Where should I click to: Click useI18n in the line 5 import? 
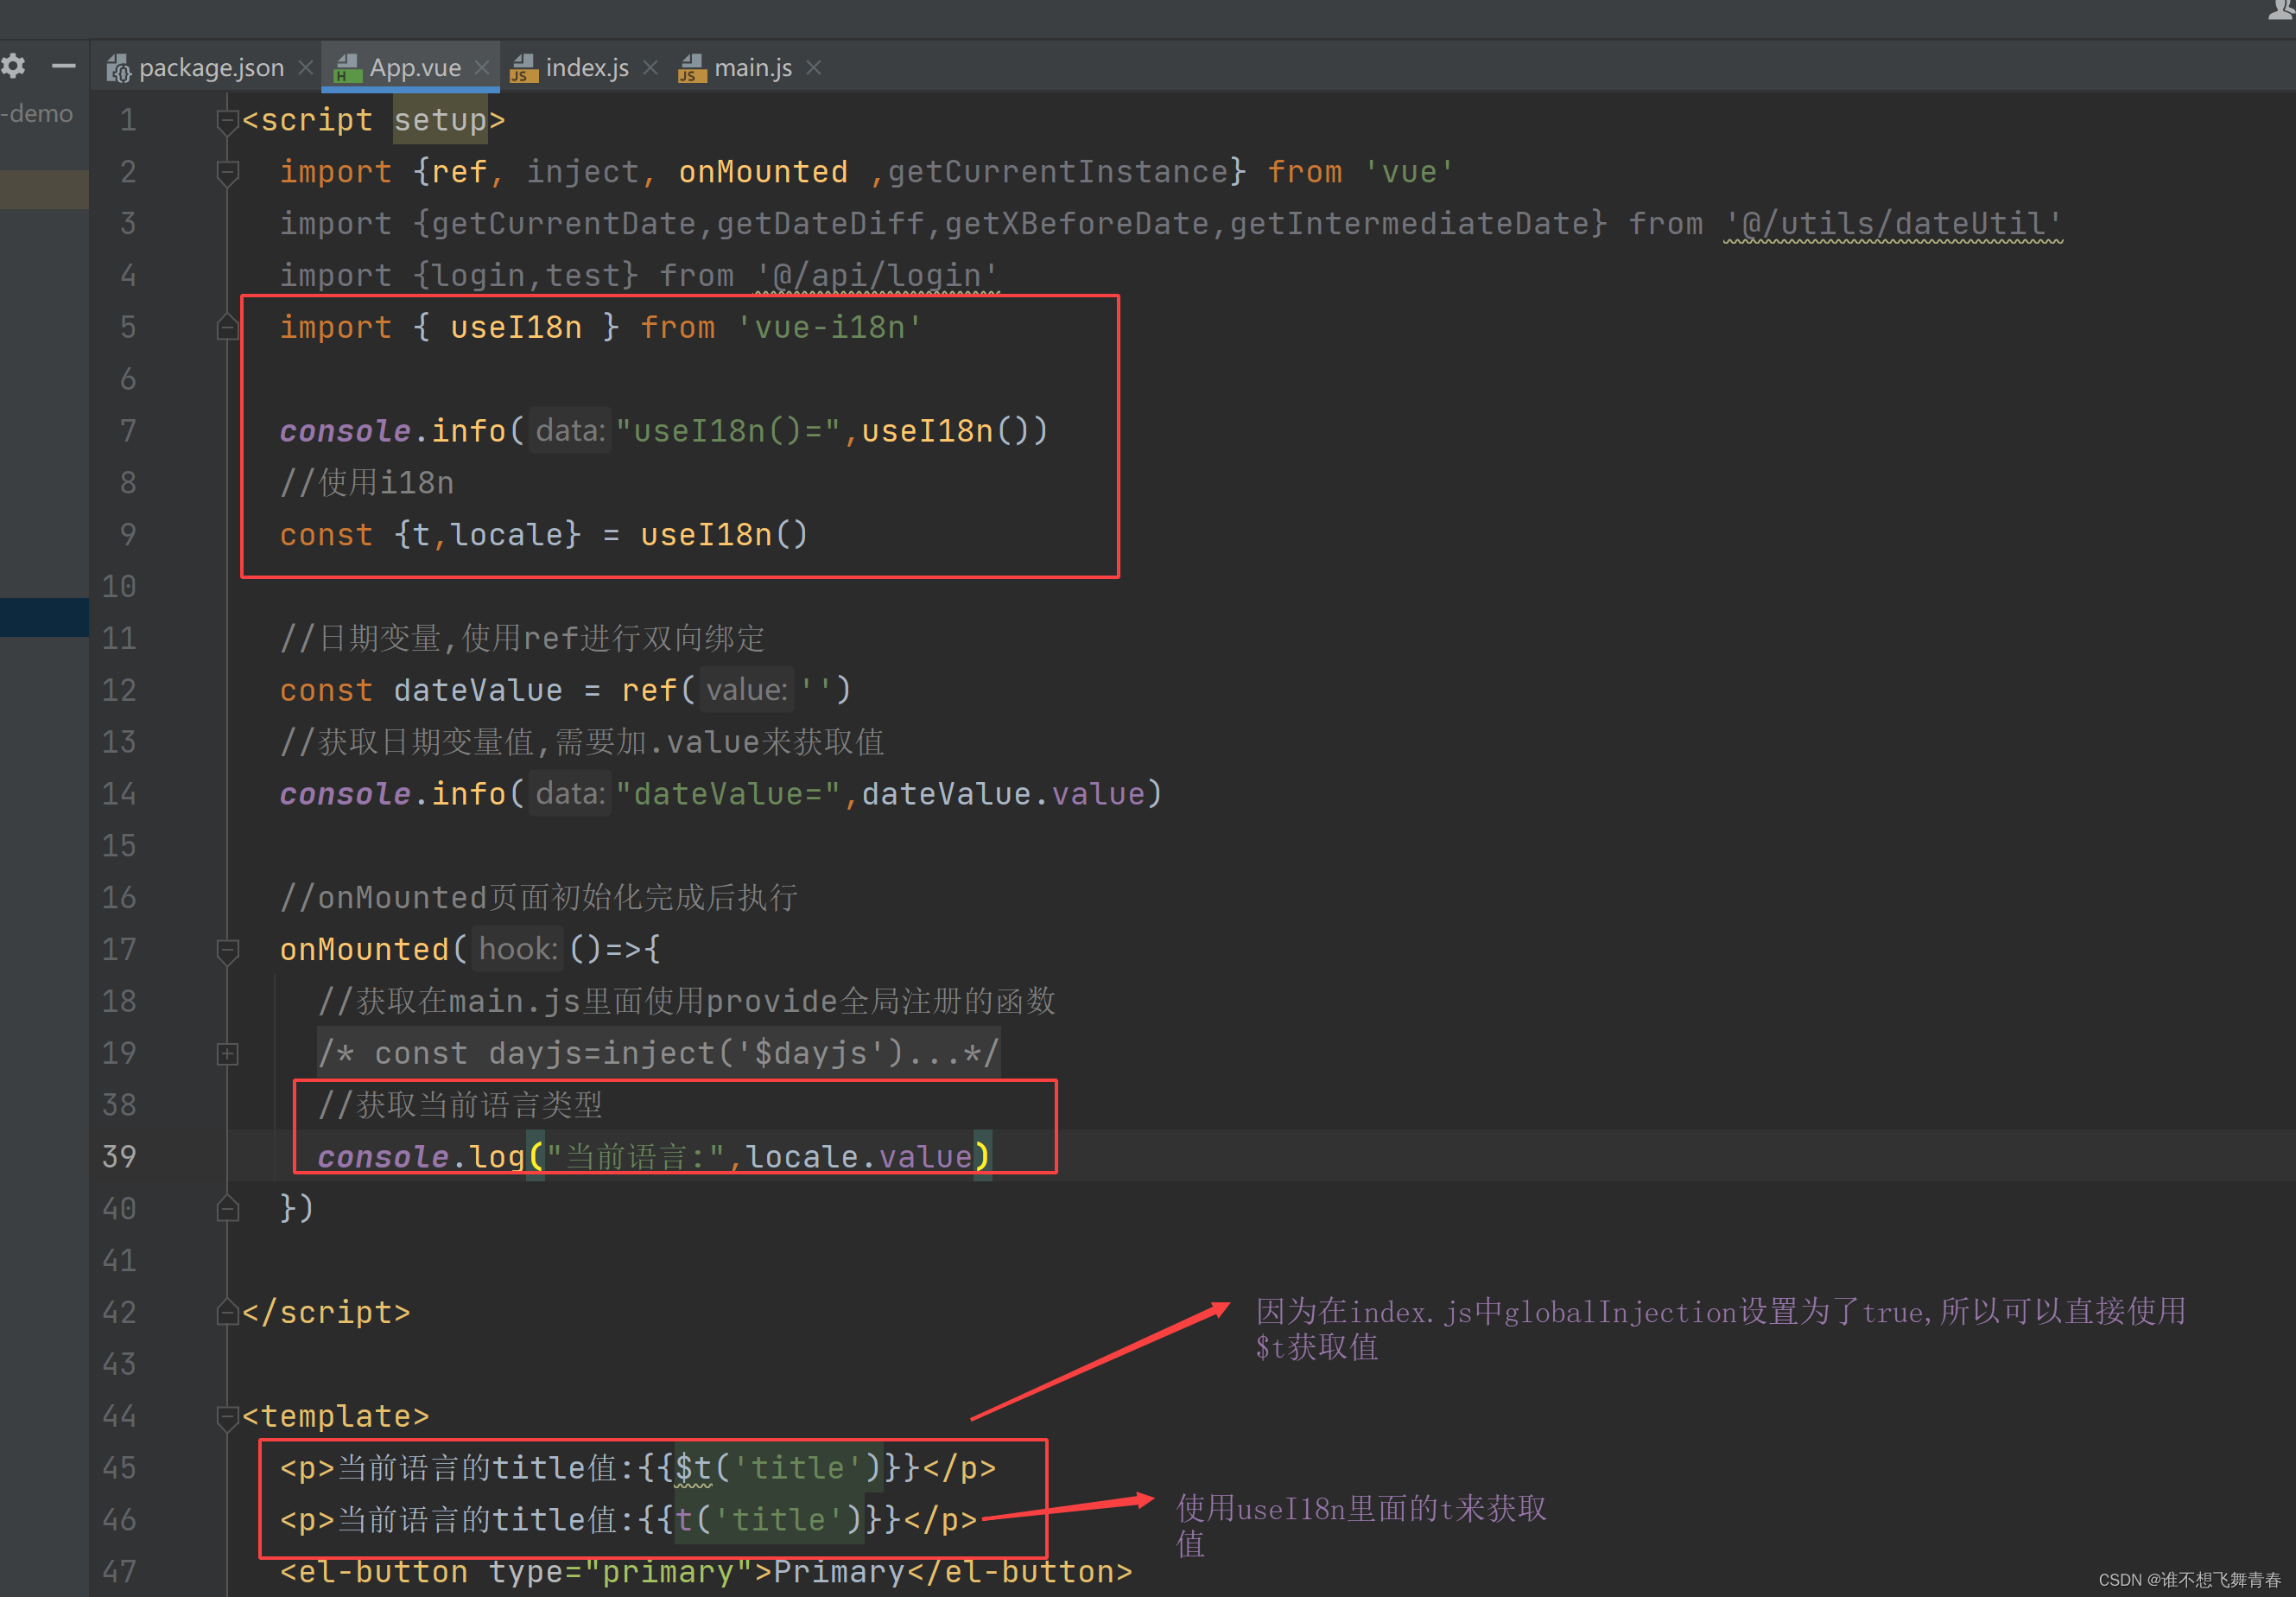516,328
